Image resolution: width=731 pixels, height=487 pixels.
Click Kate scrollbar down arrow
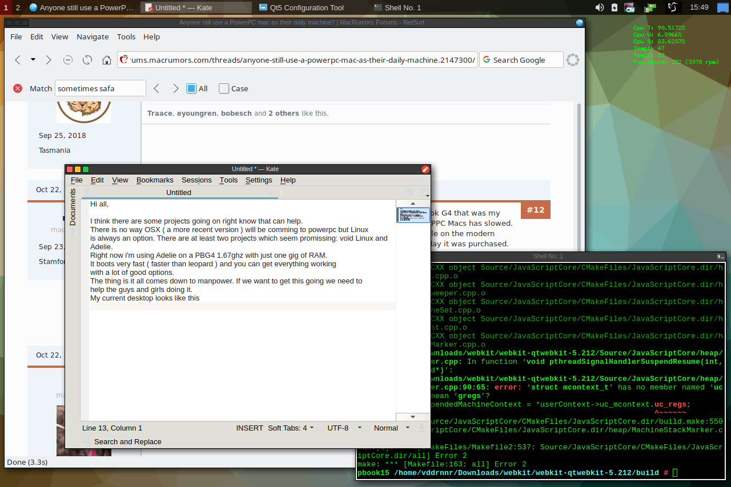pyautogui.click(x=413, y=417)
